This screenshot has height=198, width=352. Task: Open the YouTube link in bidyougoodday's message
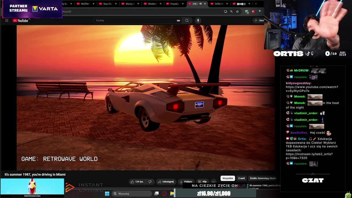[312, 89]
